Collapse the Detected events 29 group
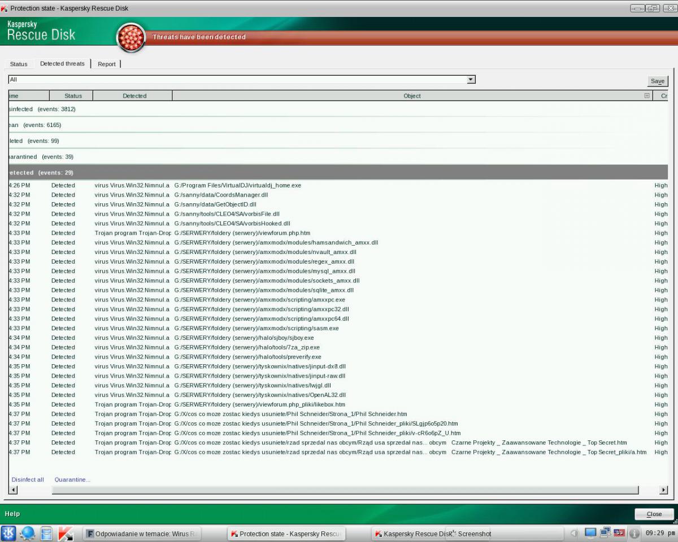Screen dimensions: 678x542 click(x=338, y=172)
